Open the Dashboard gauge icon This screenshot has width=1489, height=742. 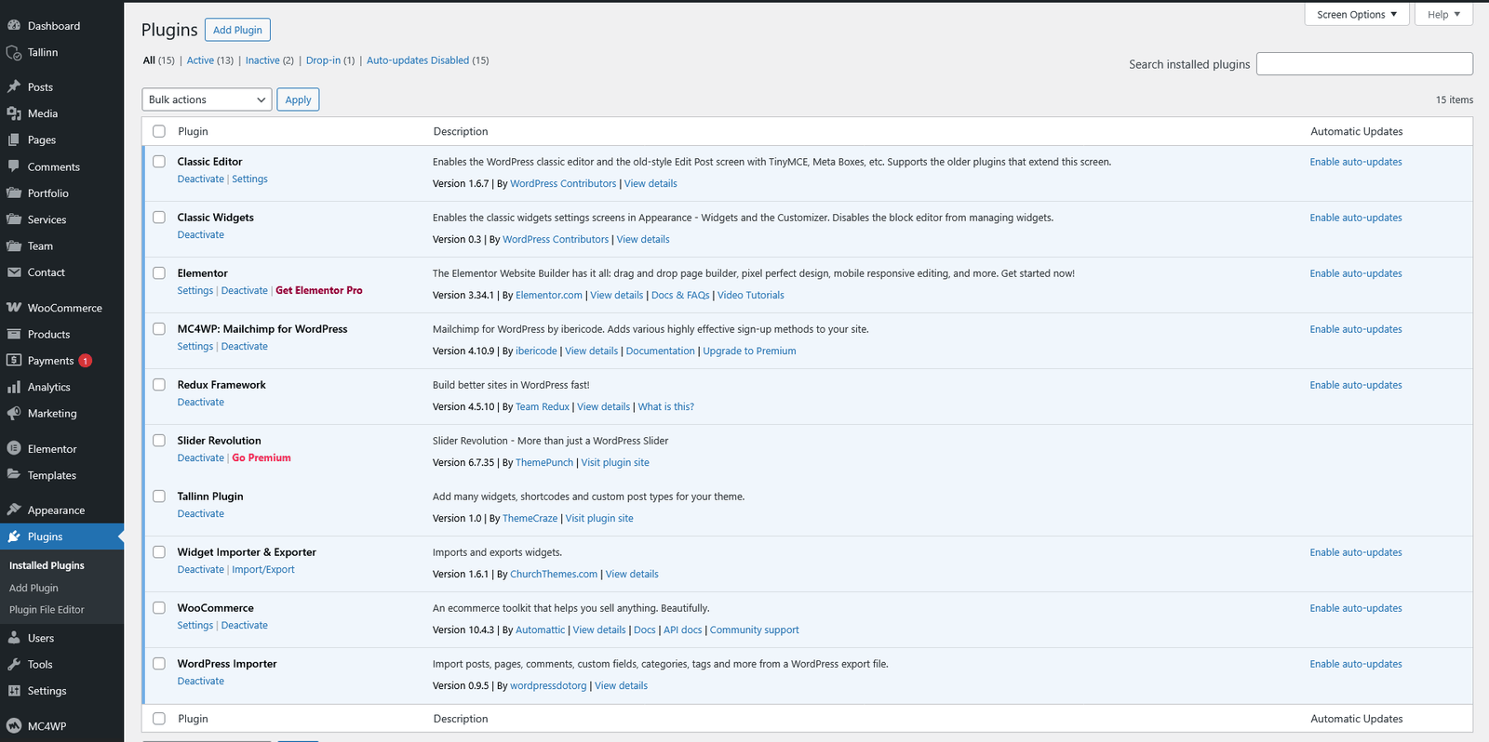tap(14, 26)
